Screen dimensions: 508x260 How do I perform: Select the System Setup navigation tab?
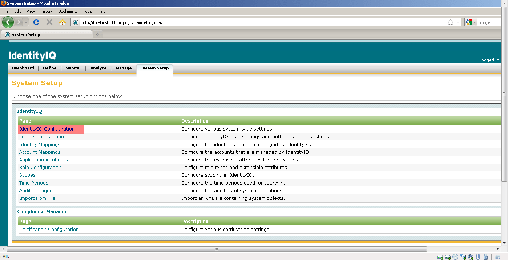tap(154, 68)
